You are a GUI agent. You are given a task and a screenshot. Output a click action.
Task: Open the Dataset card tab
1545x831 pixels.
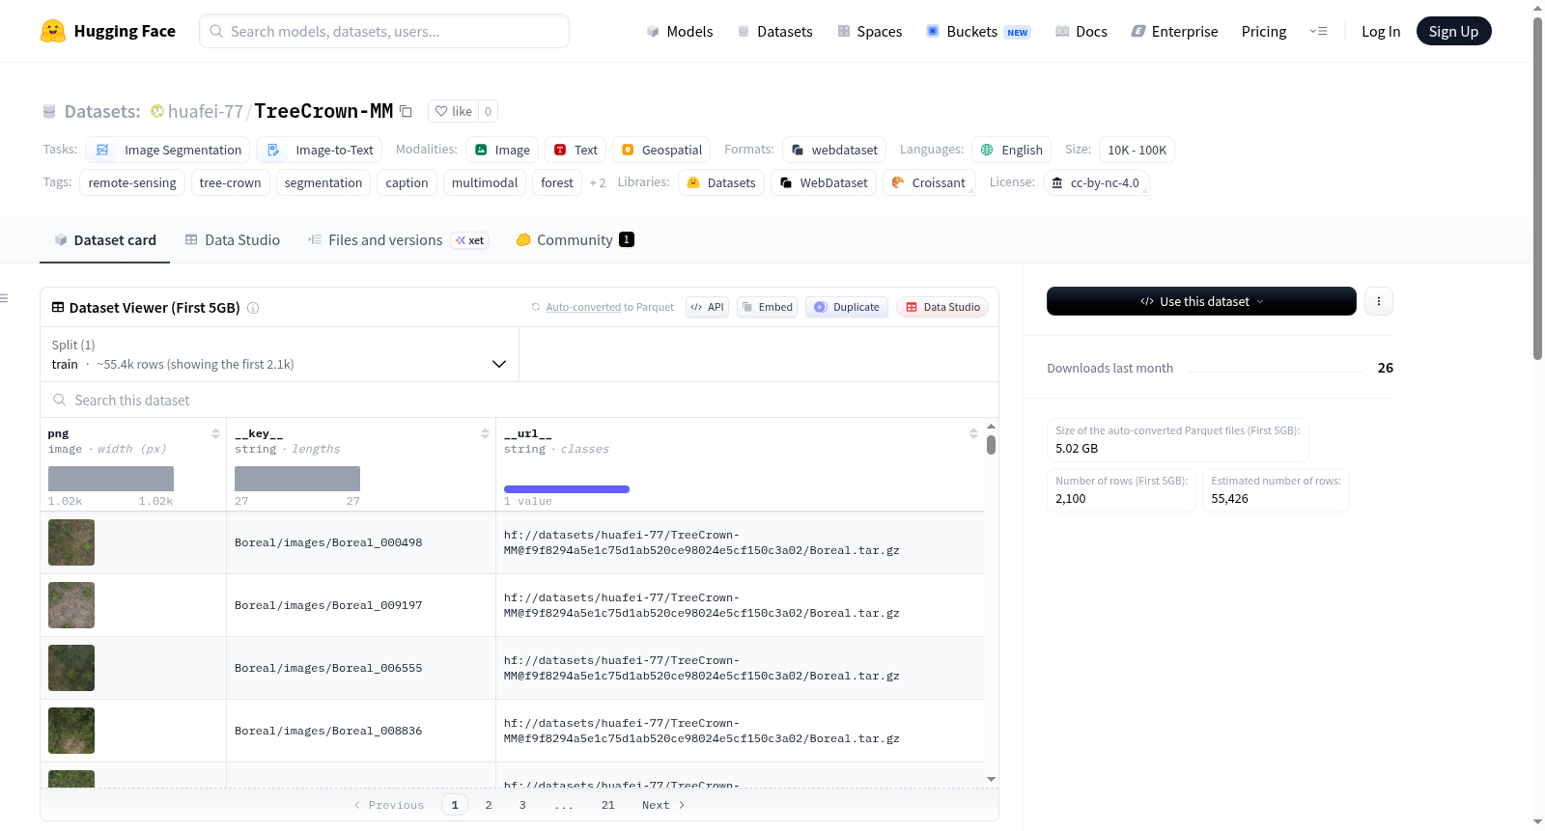pos(105,240)
